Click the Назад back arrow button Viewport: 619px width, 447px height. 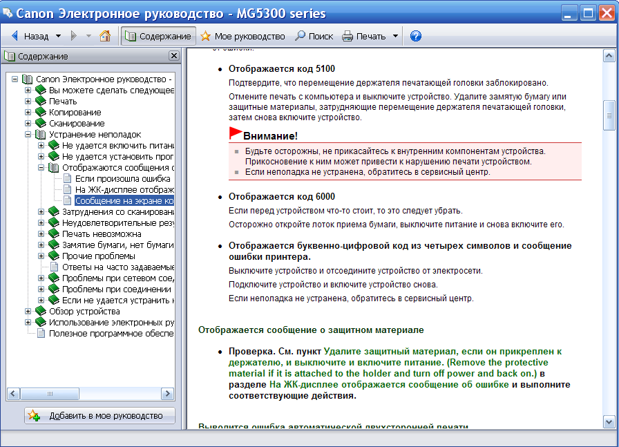[x=30, y=37]
